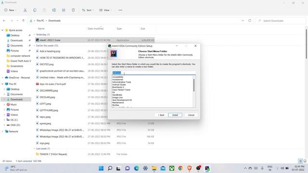The width and height of the screenshot is (308, 173).
Task: Expand the Network tree node
Action: (2, 131)
